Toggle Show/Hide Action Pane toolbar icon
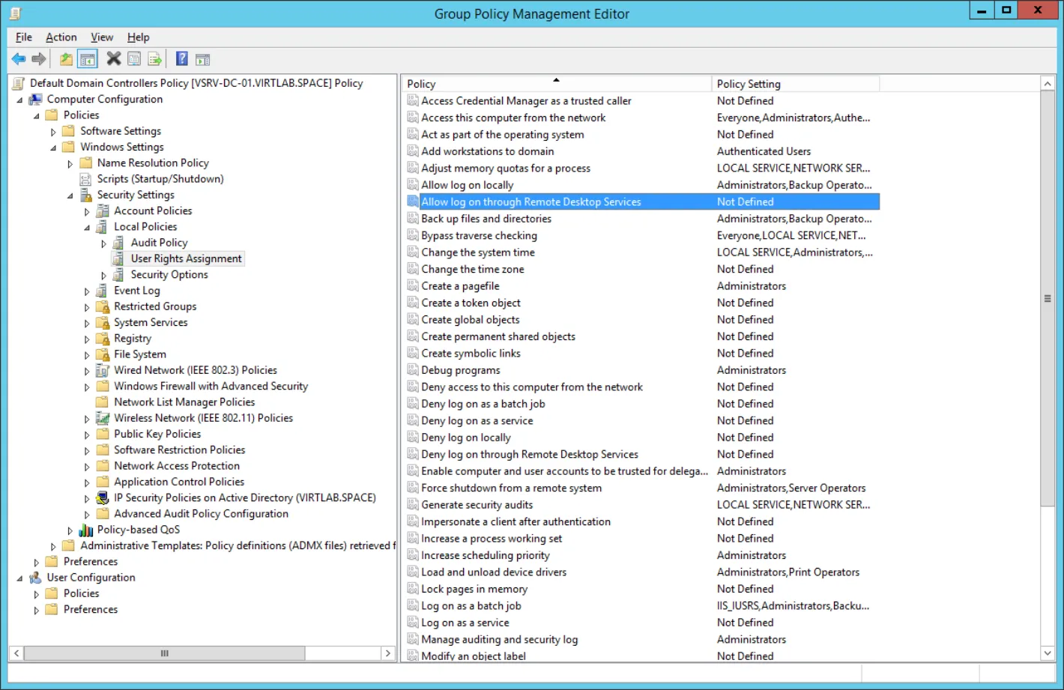The height and width of the screenshot is (690, 1064). point(202,59)
